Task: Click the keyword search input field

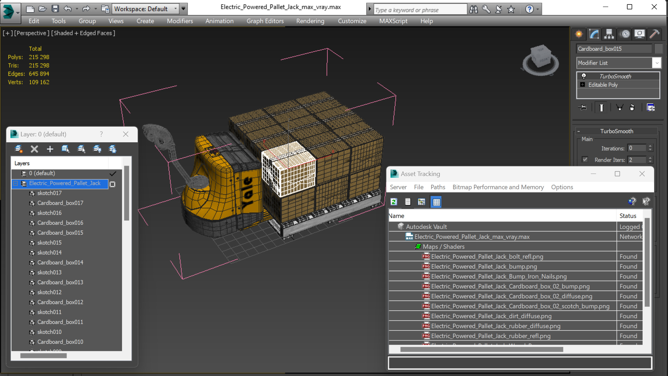Action: pos(420,10)
